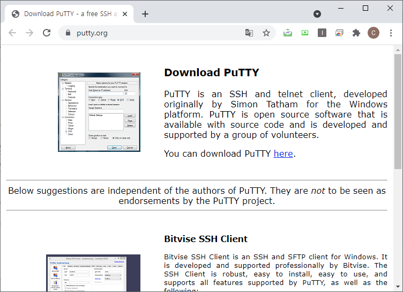Screen dimensions: 403x292
Task: Follow the 'here' download link
Action: [x=283, y=154]
